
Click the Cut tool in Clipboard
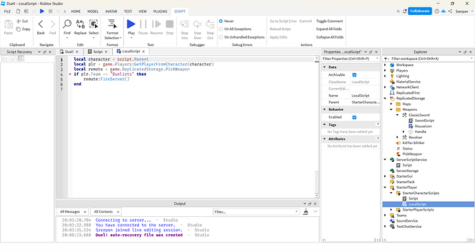point(22,21)
